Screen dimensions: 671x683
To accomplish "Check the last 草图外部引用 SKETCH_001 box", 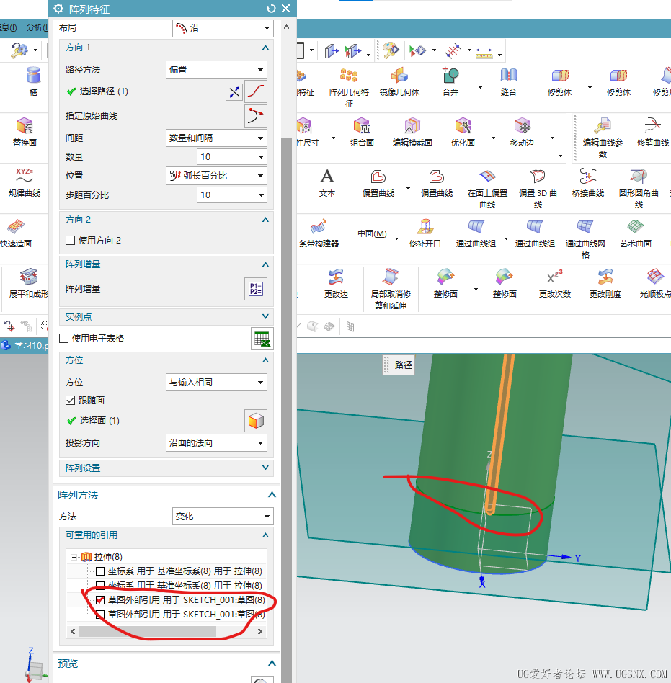I will pos(100,614).
